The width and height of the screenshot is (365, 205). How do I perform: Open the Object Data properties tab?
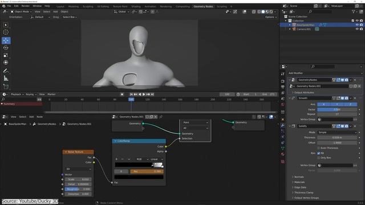coord(283,148)
